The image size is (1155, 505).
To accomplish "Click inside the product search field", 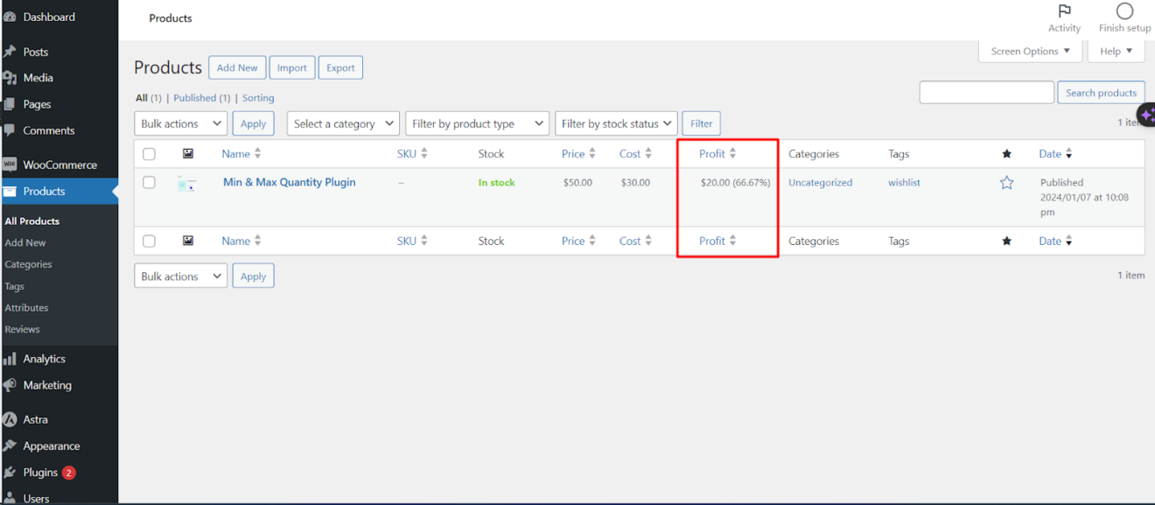I will (986, 92).
